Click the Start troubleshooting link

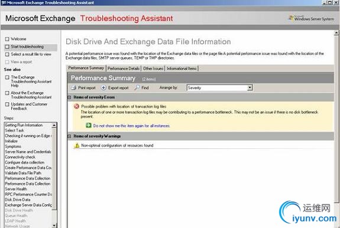[x=27, y=47]
